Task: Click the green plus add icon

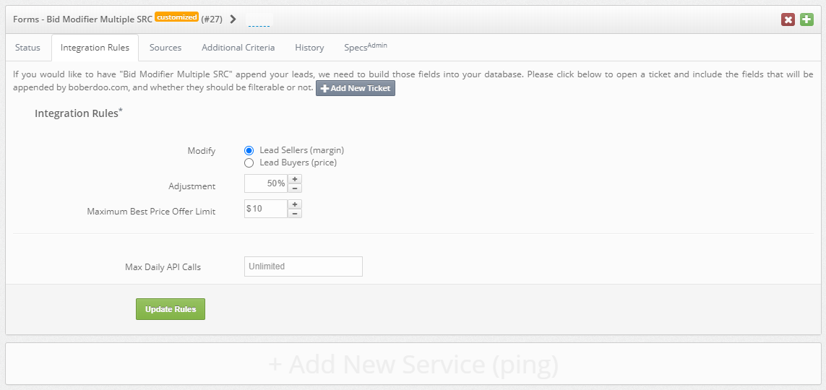Action: click(x=806, y=19)
